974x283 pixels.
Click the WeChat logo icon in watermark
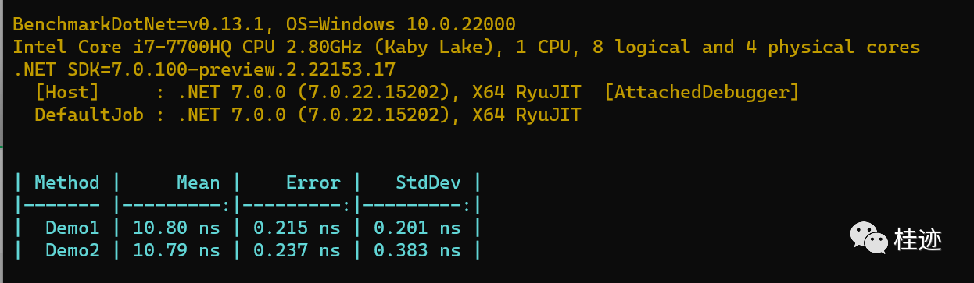click(869, 237)
